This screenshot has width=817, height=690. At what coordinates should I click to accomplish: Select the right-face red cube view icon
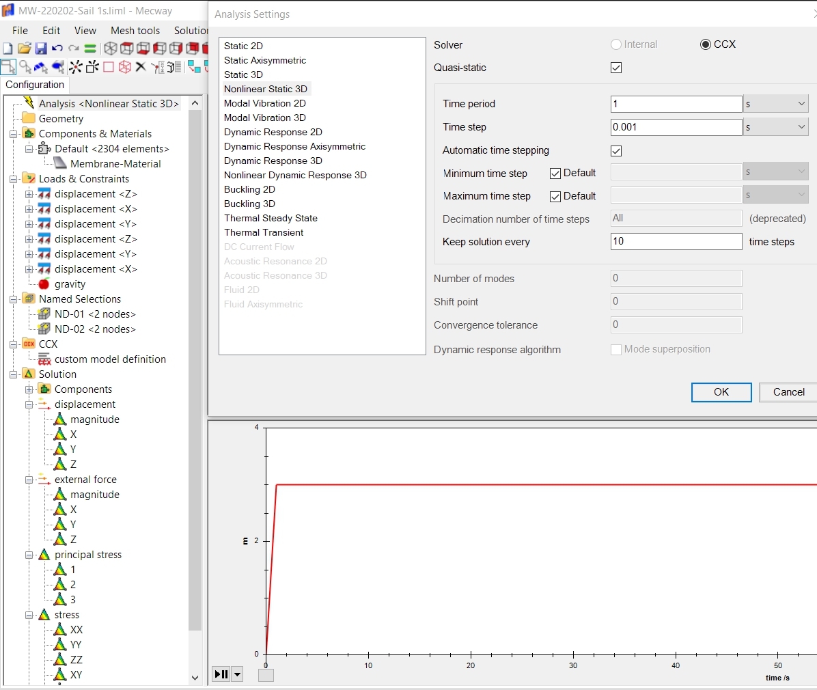point(176,49)
